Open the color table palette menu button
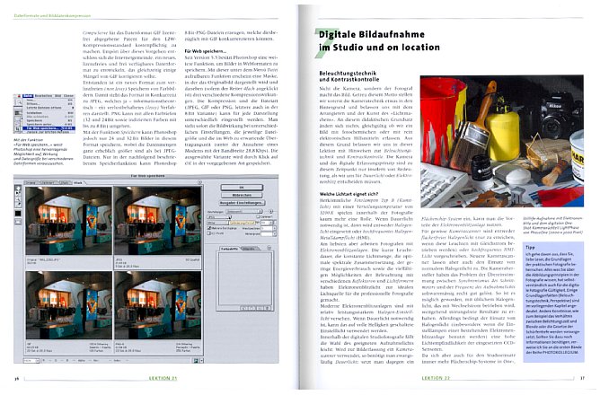600x395 pixels. (269, 248)
